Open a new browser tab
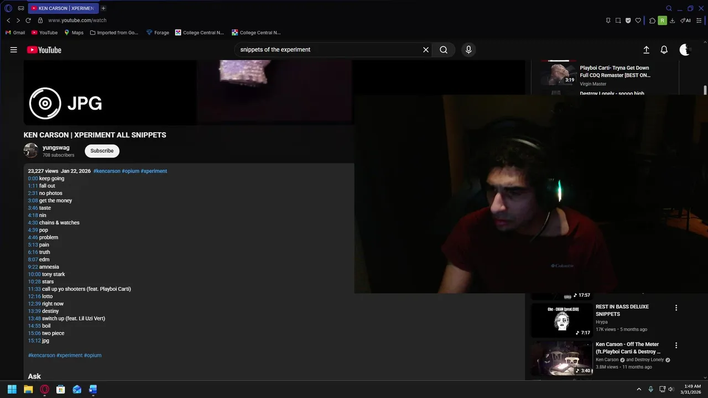The height and width of the screenshot is (398, 708). [103, 8]
